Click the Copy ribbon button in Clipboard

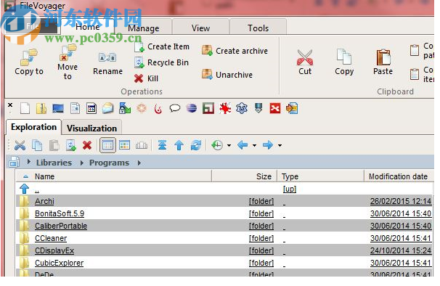pos(344,62)
